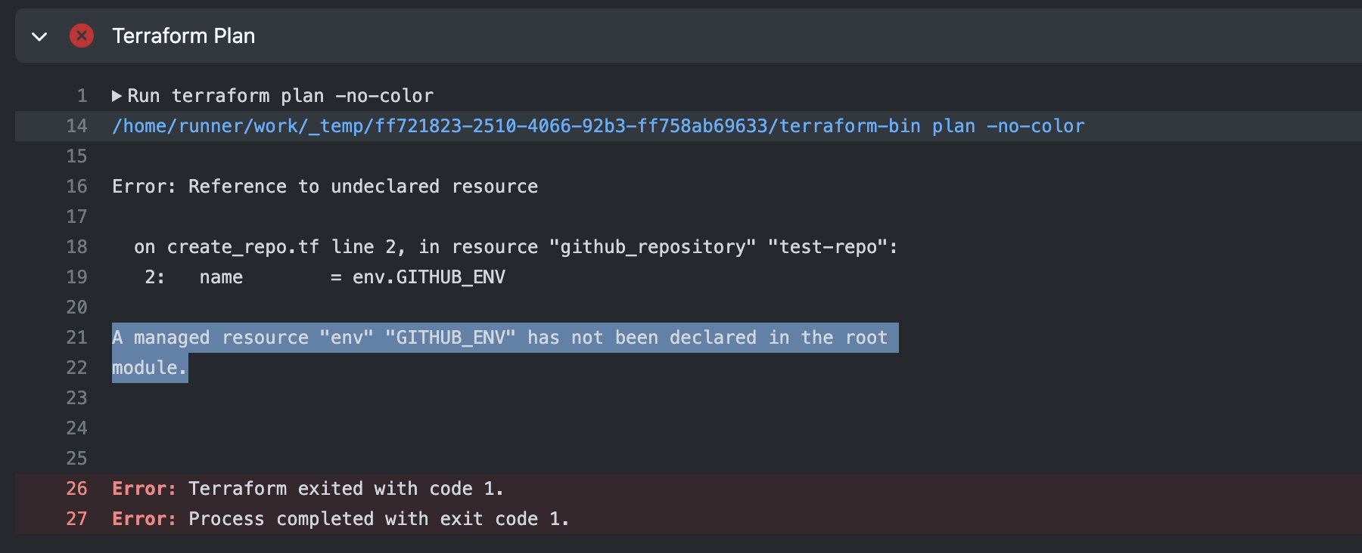Click empty log line number 20
The height and width of the screenshot is (553, 1362).
click(76, 307)
